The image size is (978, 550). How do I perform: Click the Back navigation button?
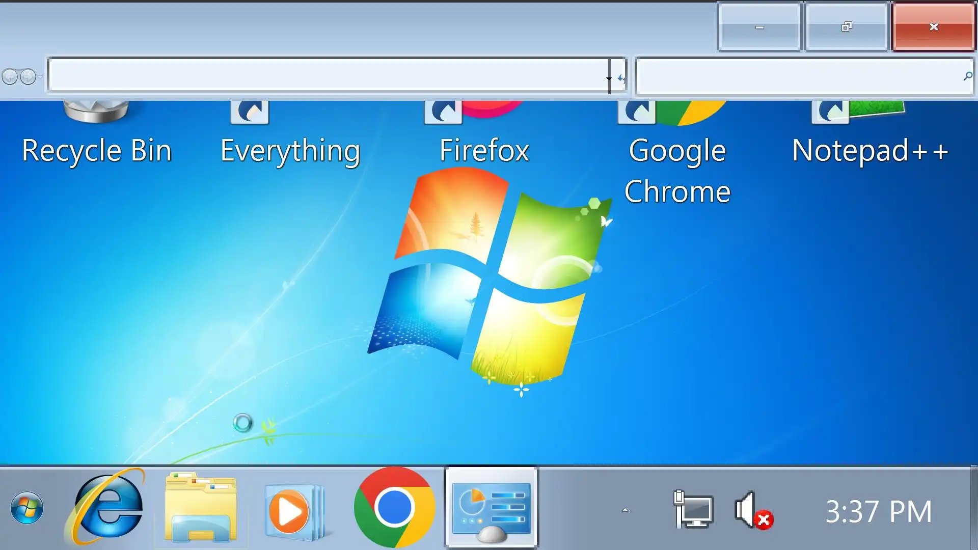[10, 77]
